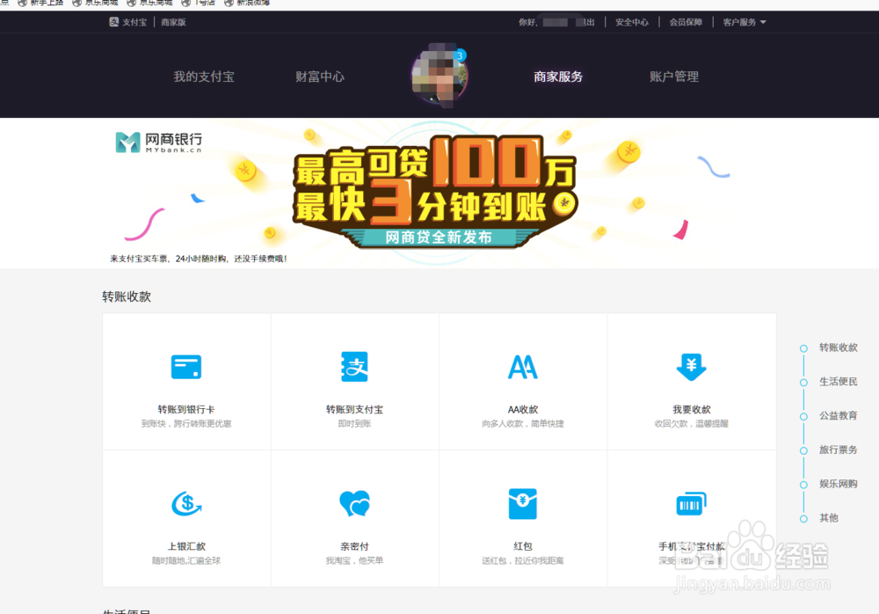Select the 手机支付宝付款 barcode icon
The image size is (879, 614).
coord(691,504)
